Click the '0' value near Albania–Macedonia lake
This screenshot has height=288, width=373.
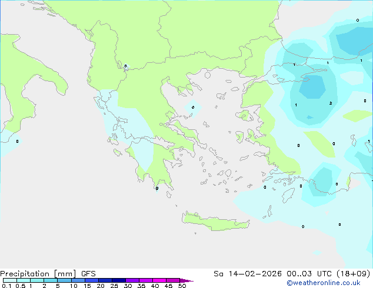click(125, 66)
